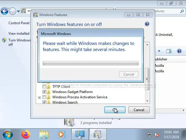Viewport: 186px width, 140px height.
Task: Click Turn Windows features on or off link
Action: tap(19, 42)
